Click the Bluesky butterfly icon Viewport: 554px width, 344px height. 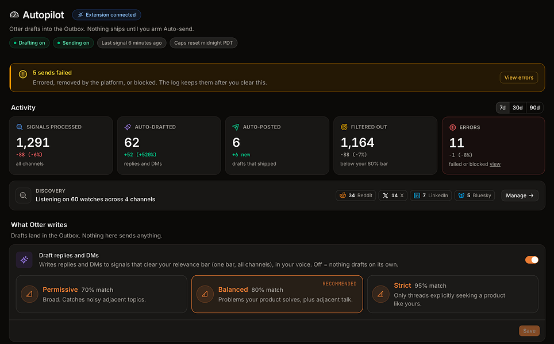click(461, 196)
